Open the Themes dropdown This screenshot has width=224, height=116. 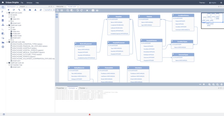pyautogui.click(x=203, y=3)
